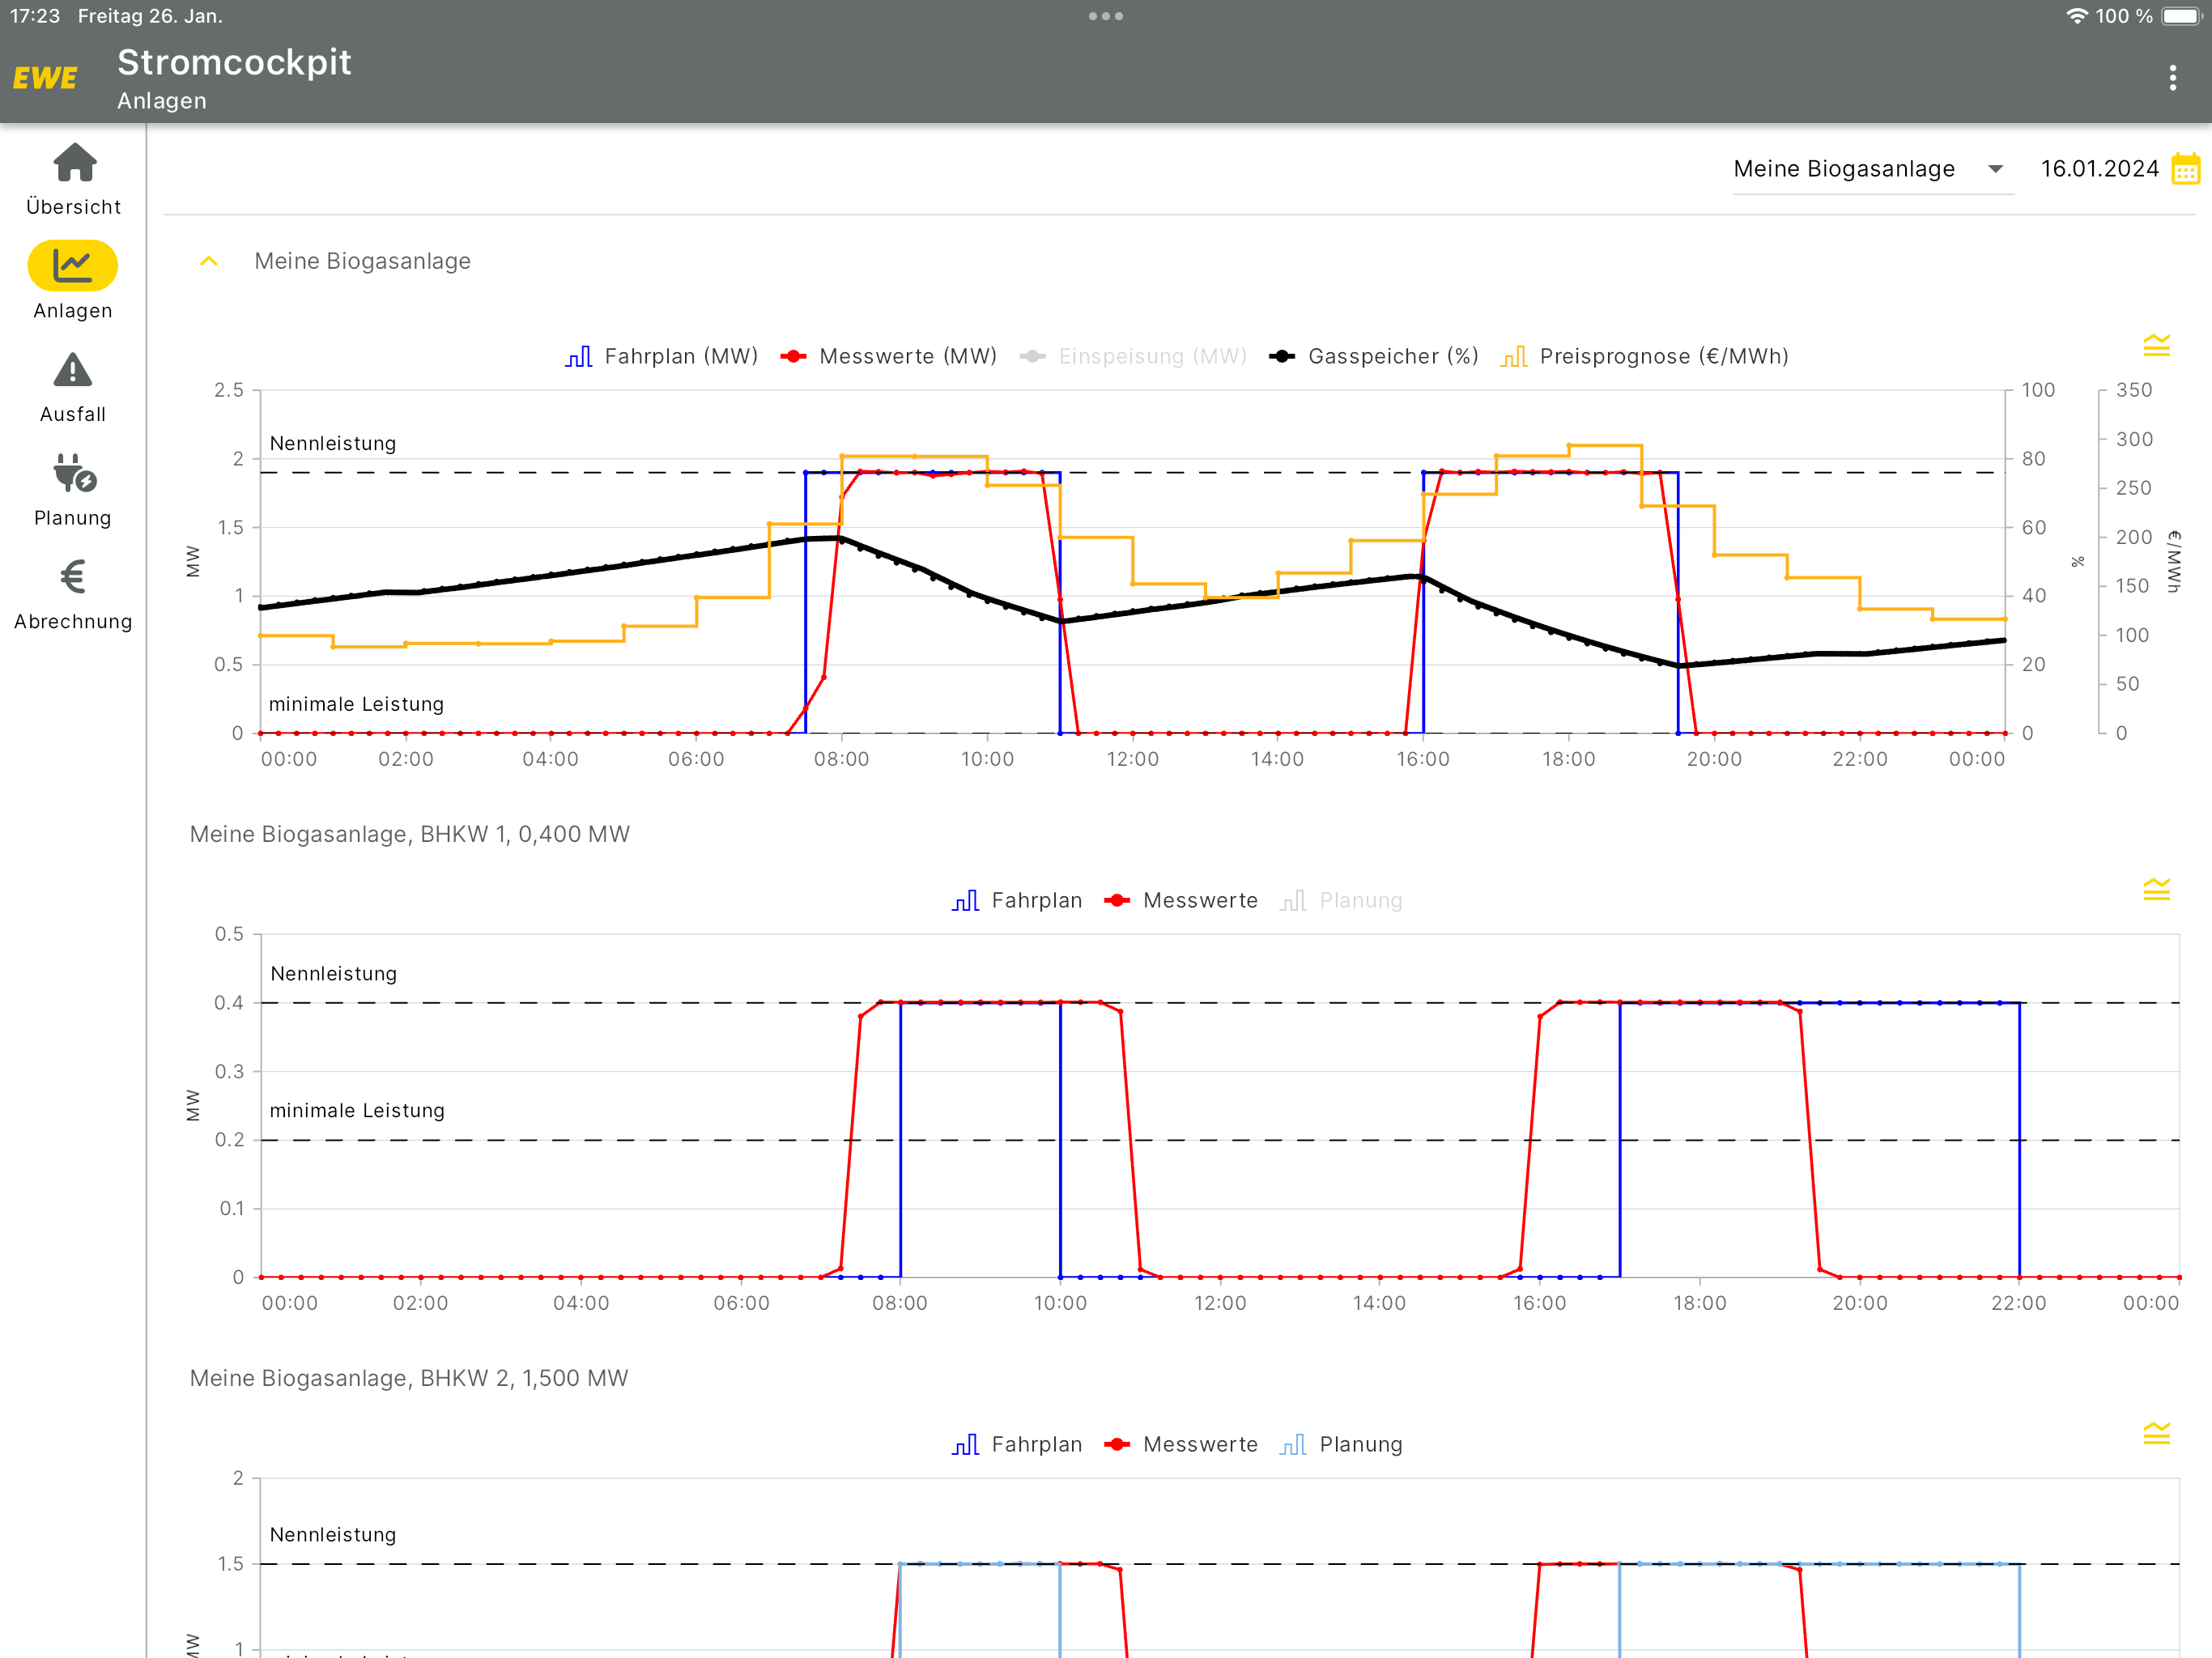Click the BHKW 1, 0,400 MW heading

click(410, 835)
